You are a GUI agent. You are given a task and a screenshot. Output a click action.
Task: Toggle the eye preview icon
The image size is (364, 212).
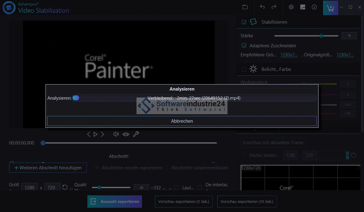coord(126,134)
